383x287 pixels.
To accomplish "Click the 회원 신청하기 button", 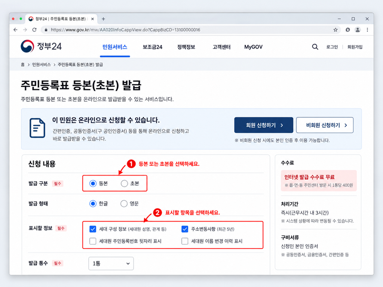I will click(264, 125).
